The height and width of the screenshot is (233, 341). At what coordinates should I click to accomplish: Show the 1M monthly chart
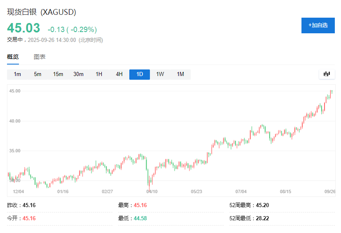point(180,74)
